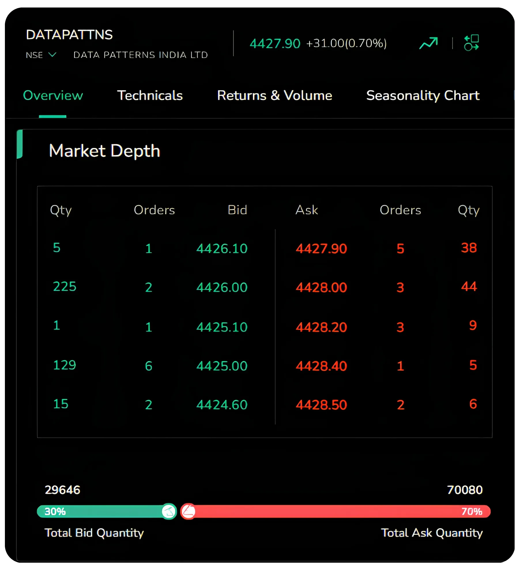520x569 pixels.
Task: Click ask quantity 38
Action: pos(469,248)
